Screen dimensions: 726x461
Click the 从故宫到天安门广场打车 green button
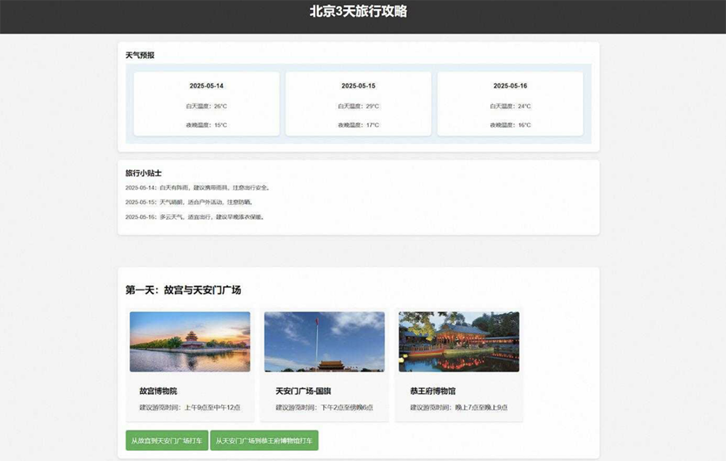coord(166,440)
